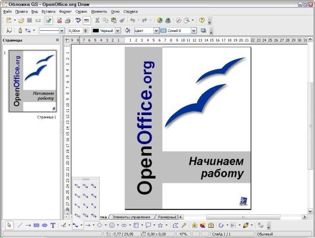Viewport: 315px width, 238px height.
Task: Insert a Chart using the pie icon
Action: click(x=159, y=20)
